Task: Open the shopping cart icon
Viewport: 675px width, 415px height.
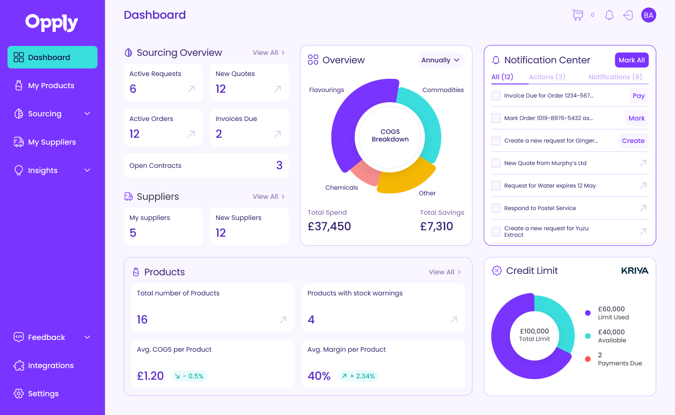Action: (577, 15)
